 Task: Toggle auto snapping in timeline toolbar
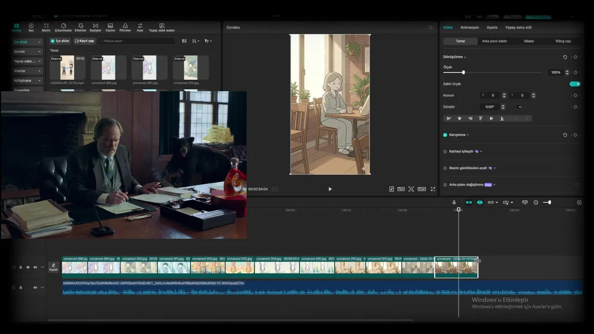[480, 202]
